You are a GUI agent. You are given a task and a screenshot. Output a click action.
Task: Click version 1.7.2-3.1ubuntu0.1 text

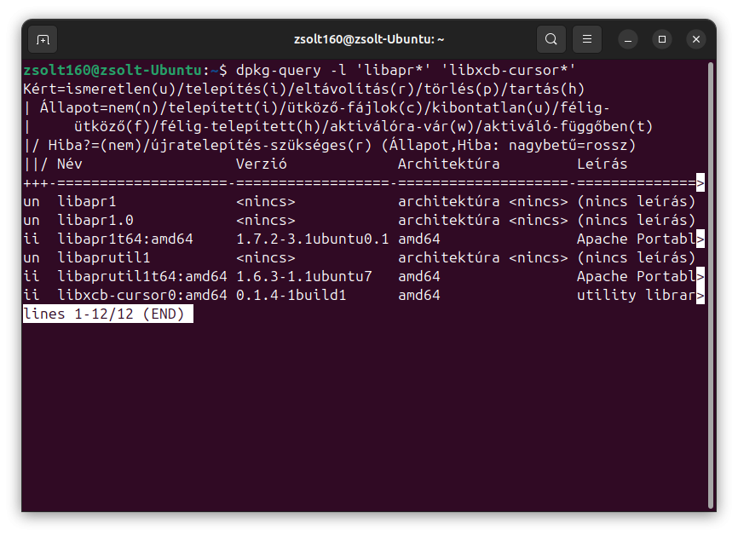tap(312, 239)
